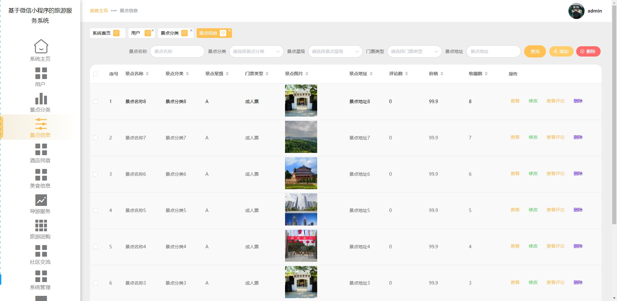
Task: Open thumbnail image of 景点名称5
Action: [301, 209]
